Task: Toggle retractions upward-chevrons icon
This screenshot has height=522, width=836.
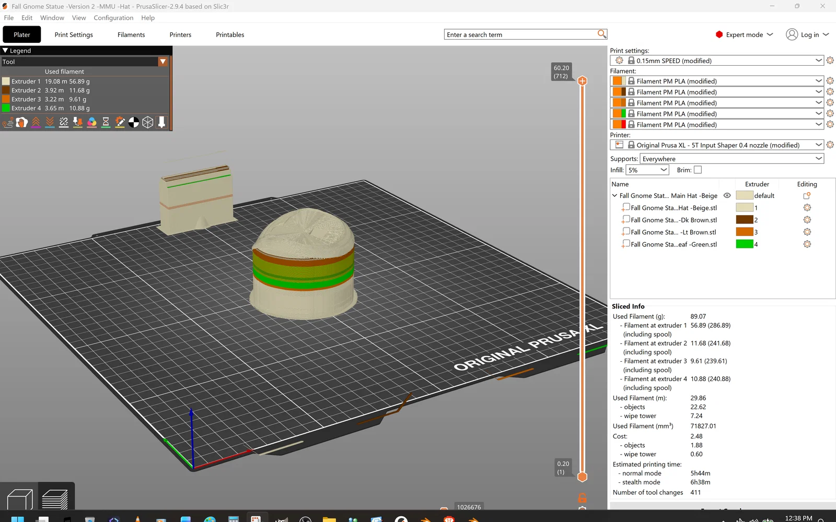Action: 36,122
